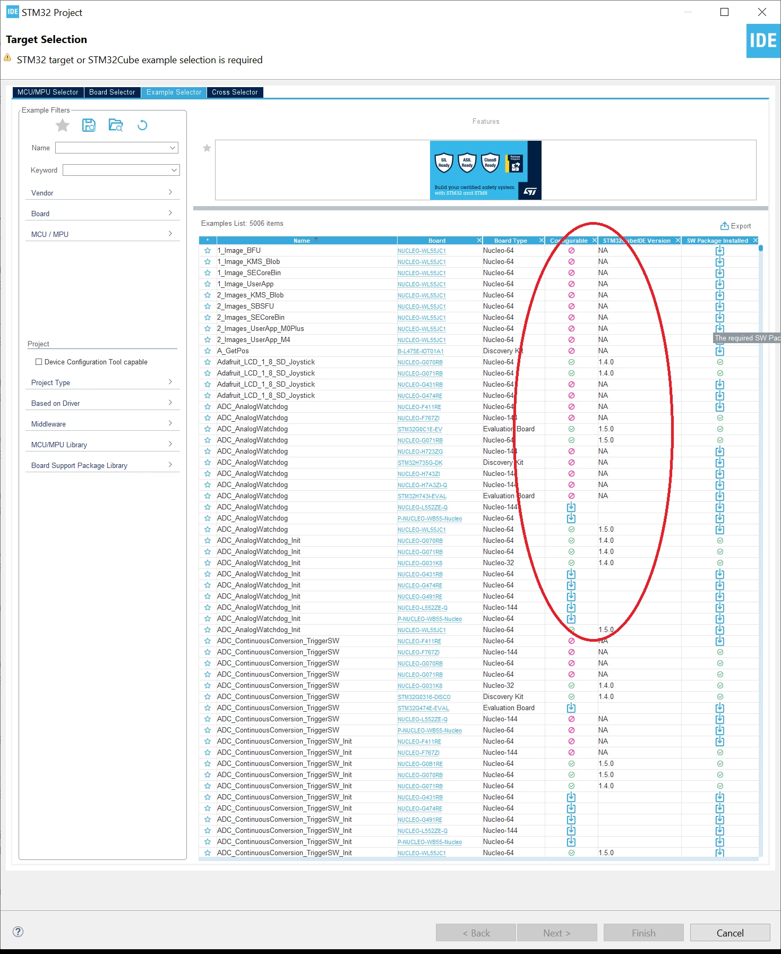Switch to Cross Selector tab

point(235,92)
